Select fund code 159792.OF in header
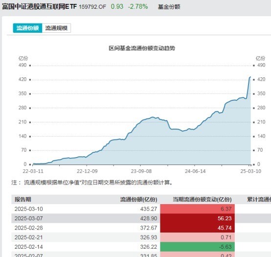The image size is (271, 257). 92,7
